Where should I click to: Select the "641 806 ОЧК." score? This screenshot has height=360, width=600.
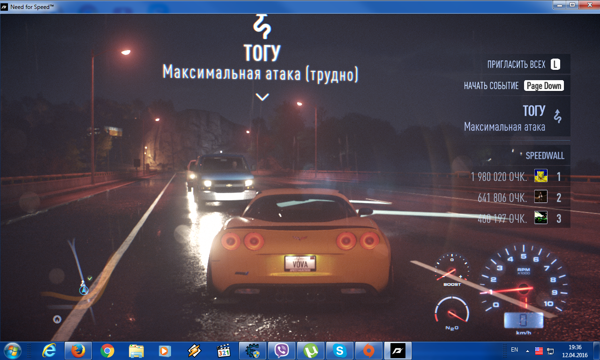pyautogui.click(x=502, y=198)
